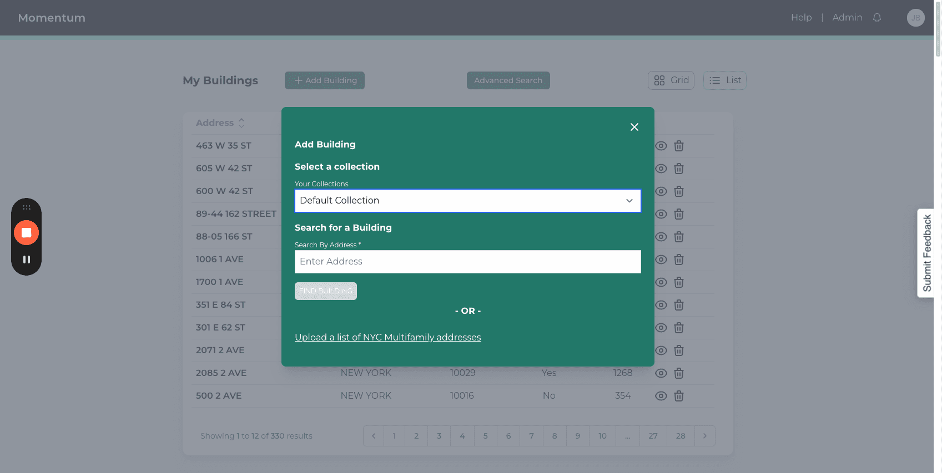Viewport: 942px width, 473px height.
Task: Jump to last results page 28
Action: (681, 436)
